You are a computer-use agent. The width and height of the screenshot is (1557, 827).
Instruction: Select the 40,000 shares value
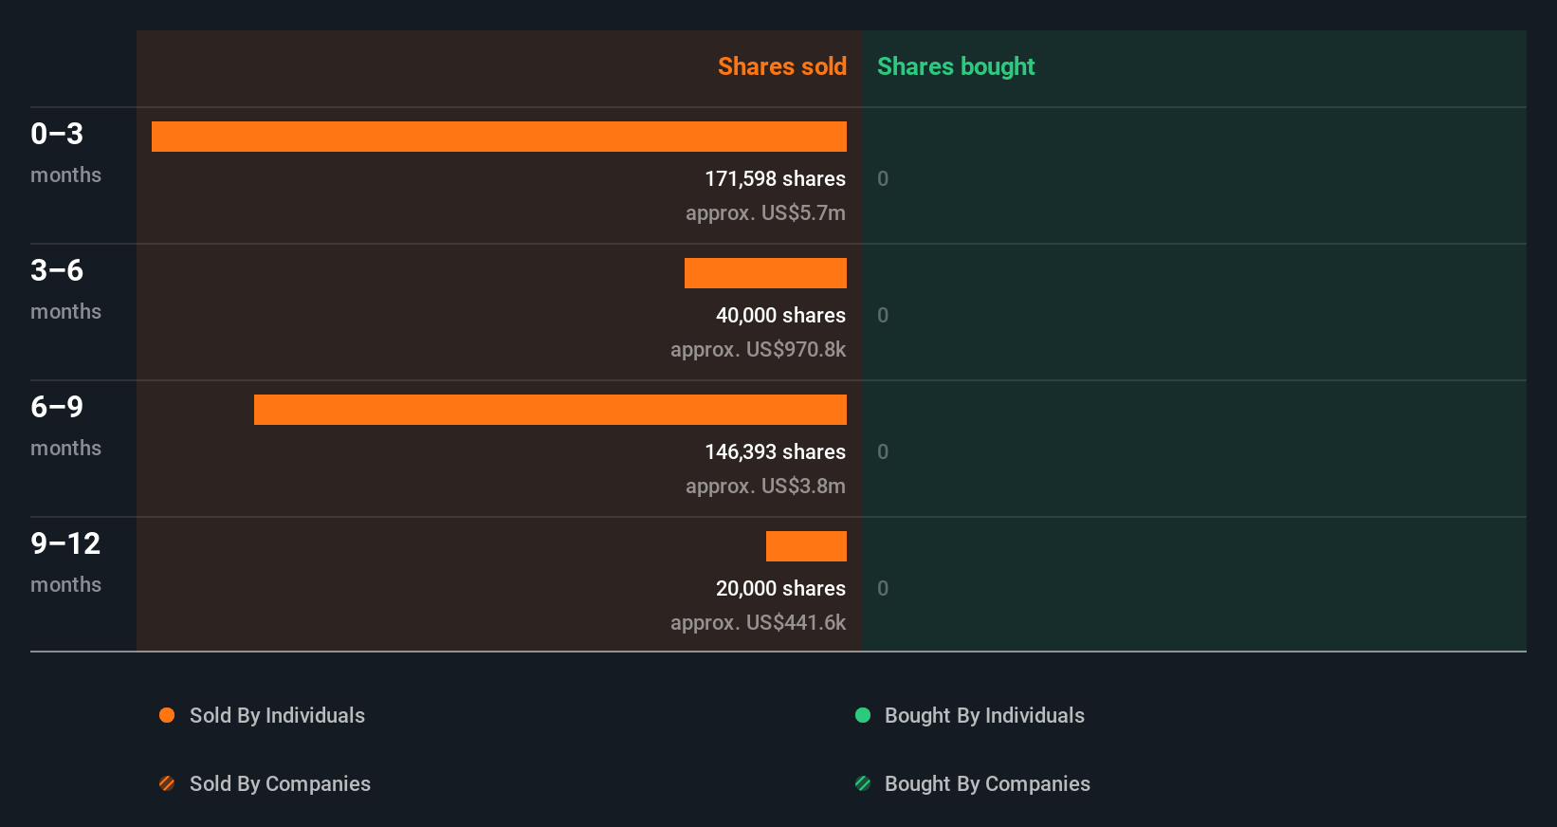point(780,315)
